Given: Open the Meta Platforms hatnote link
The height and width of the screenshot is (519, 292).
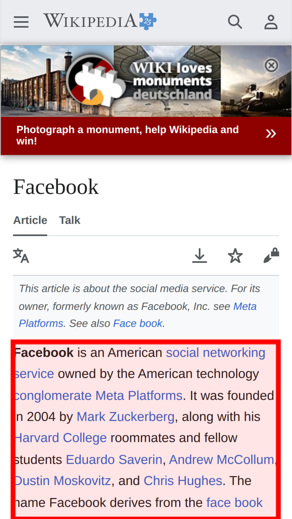Looking at the screenshot, I should 138,315.
